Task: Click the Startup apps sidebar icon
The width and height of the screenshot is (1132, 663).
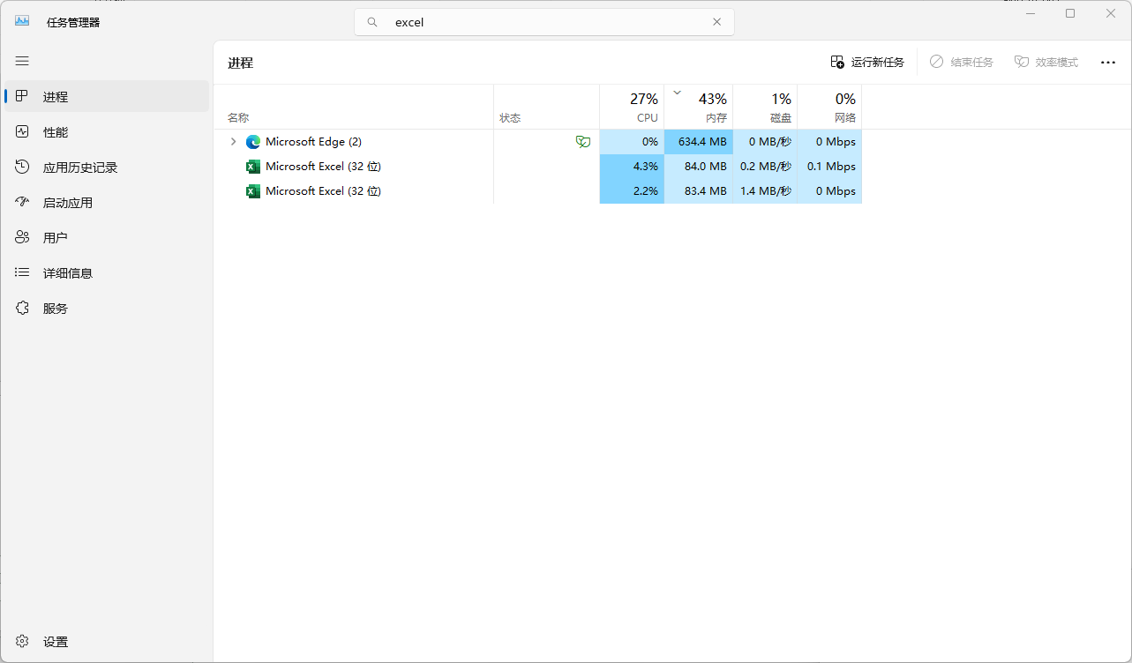Action: click(23, 202)
